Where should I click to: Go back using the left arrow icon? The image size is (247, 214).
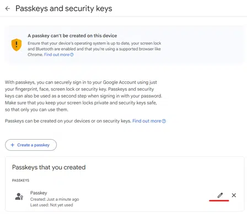(8, 8)
